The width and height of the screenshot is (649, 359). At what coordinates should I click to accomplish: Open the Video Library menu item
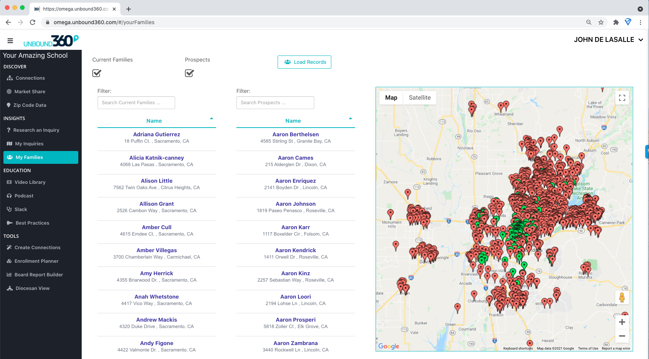(x=41, y=182)
